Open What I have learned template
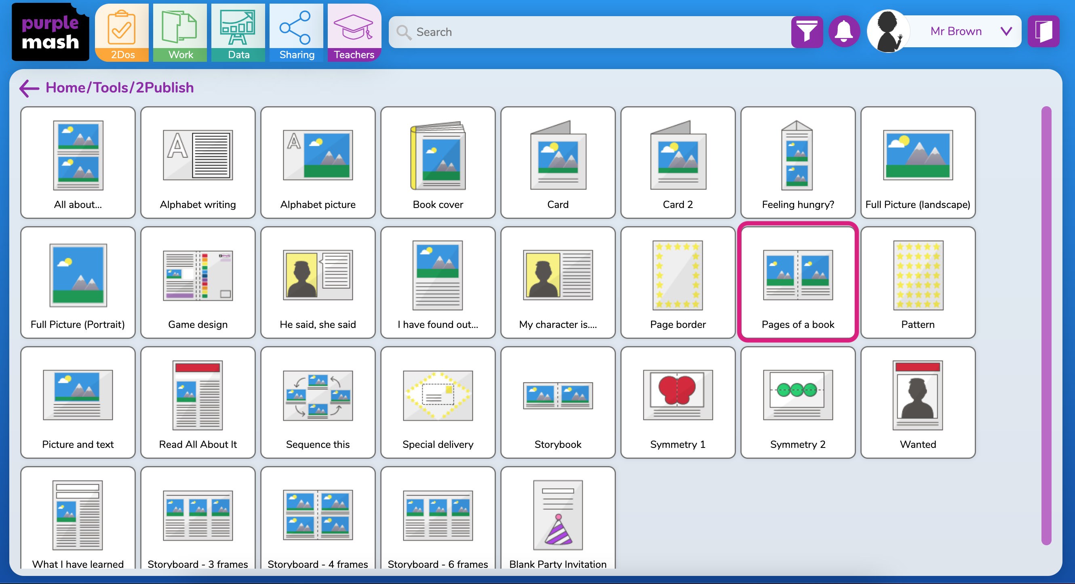 tap(78, 517)
